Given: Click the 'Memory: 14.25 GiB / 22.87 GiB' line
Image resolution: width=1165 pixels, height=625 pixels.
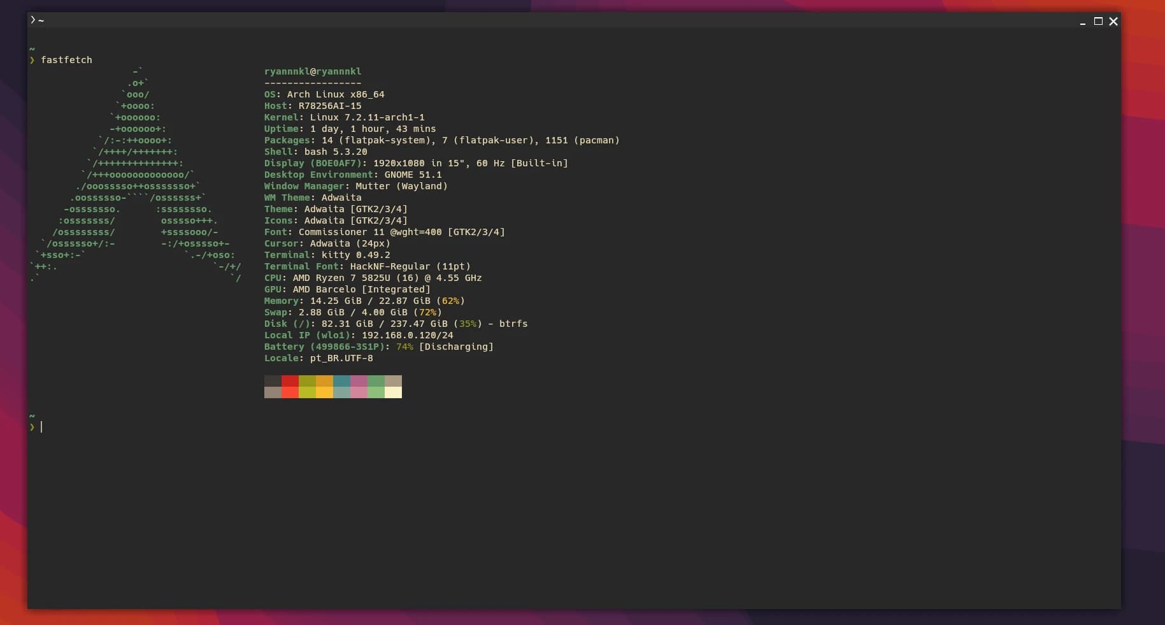Looking at the screenshot, I should tap(364, 301).
